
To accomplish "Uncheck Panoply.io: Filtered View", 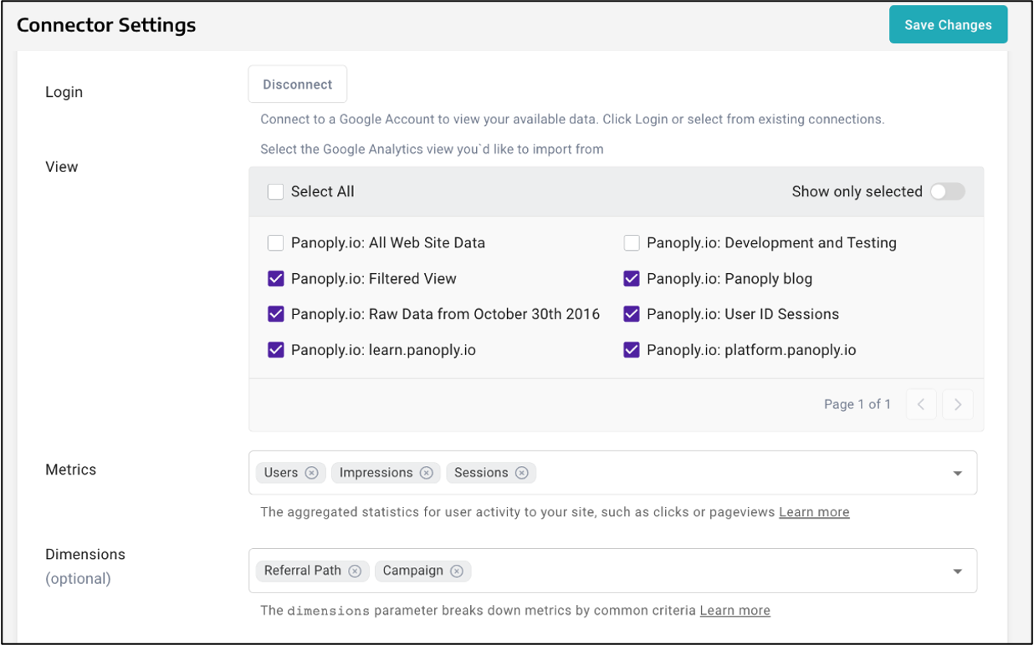I will 275,279.
